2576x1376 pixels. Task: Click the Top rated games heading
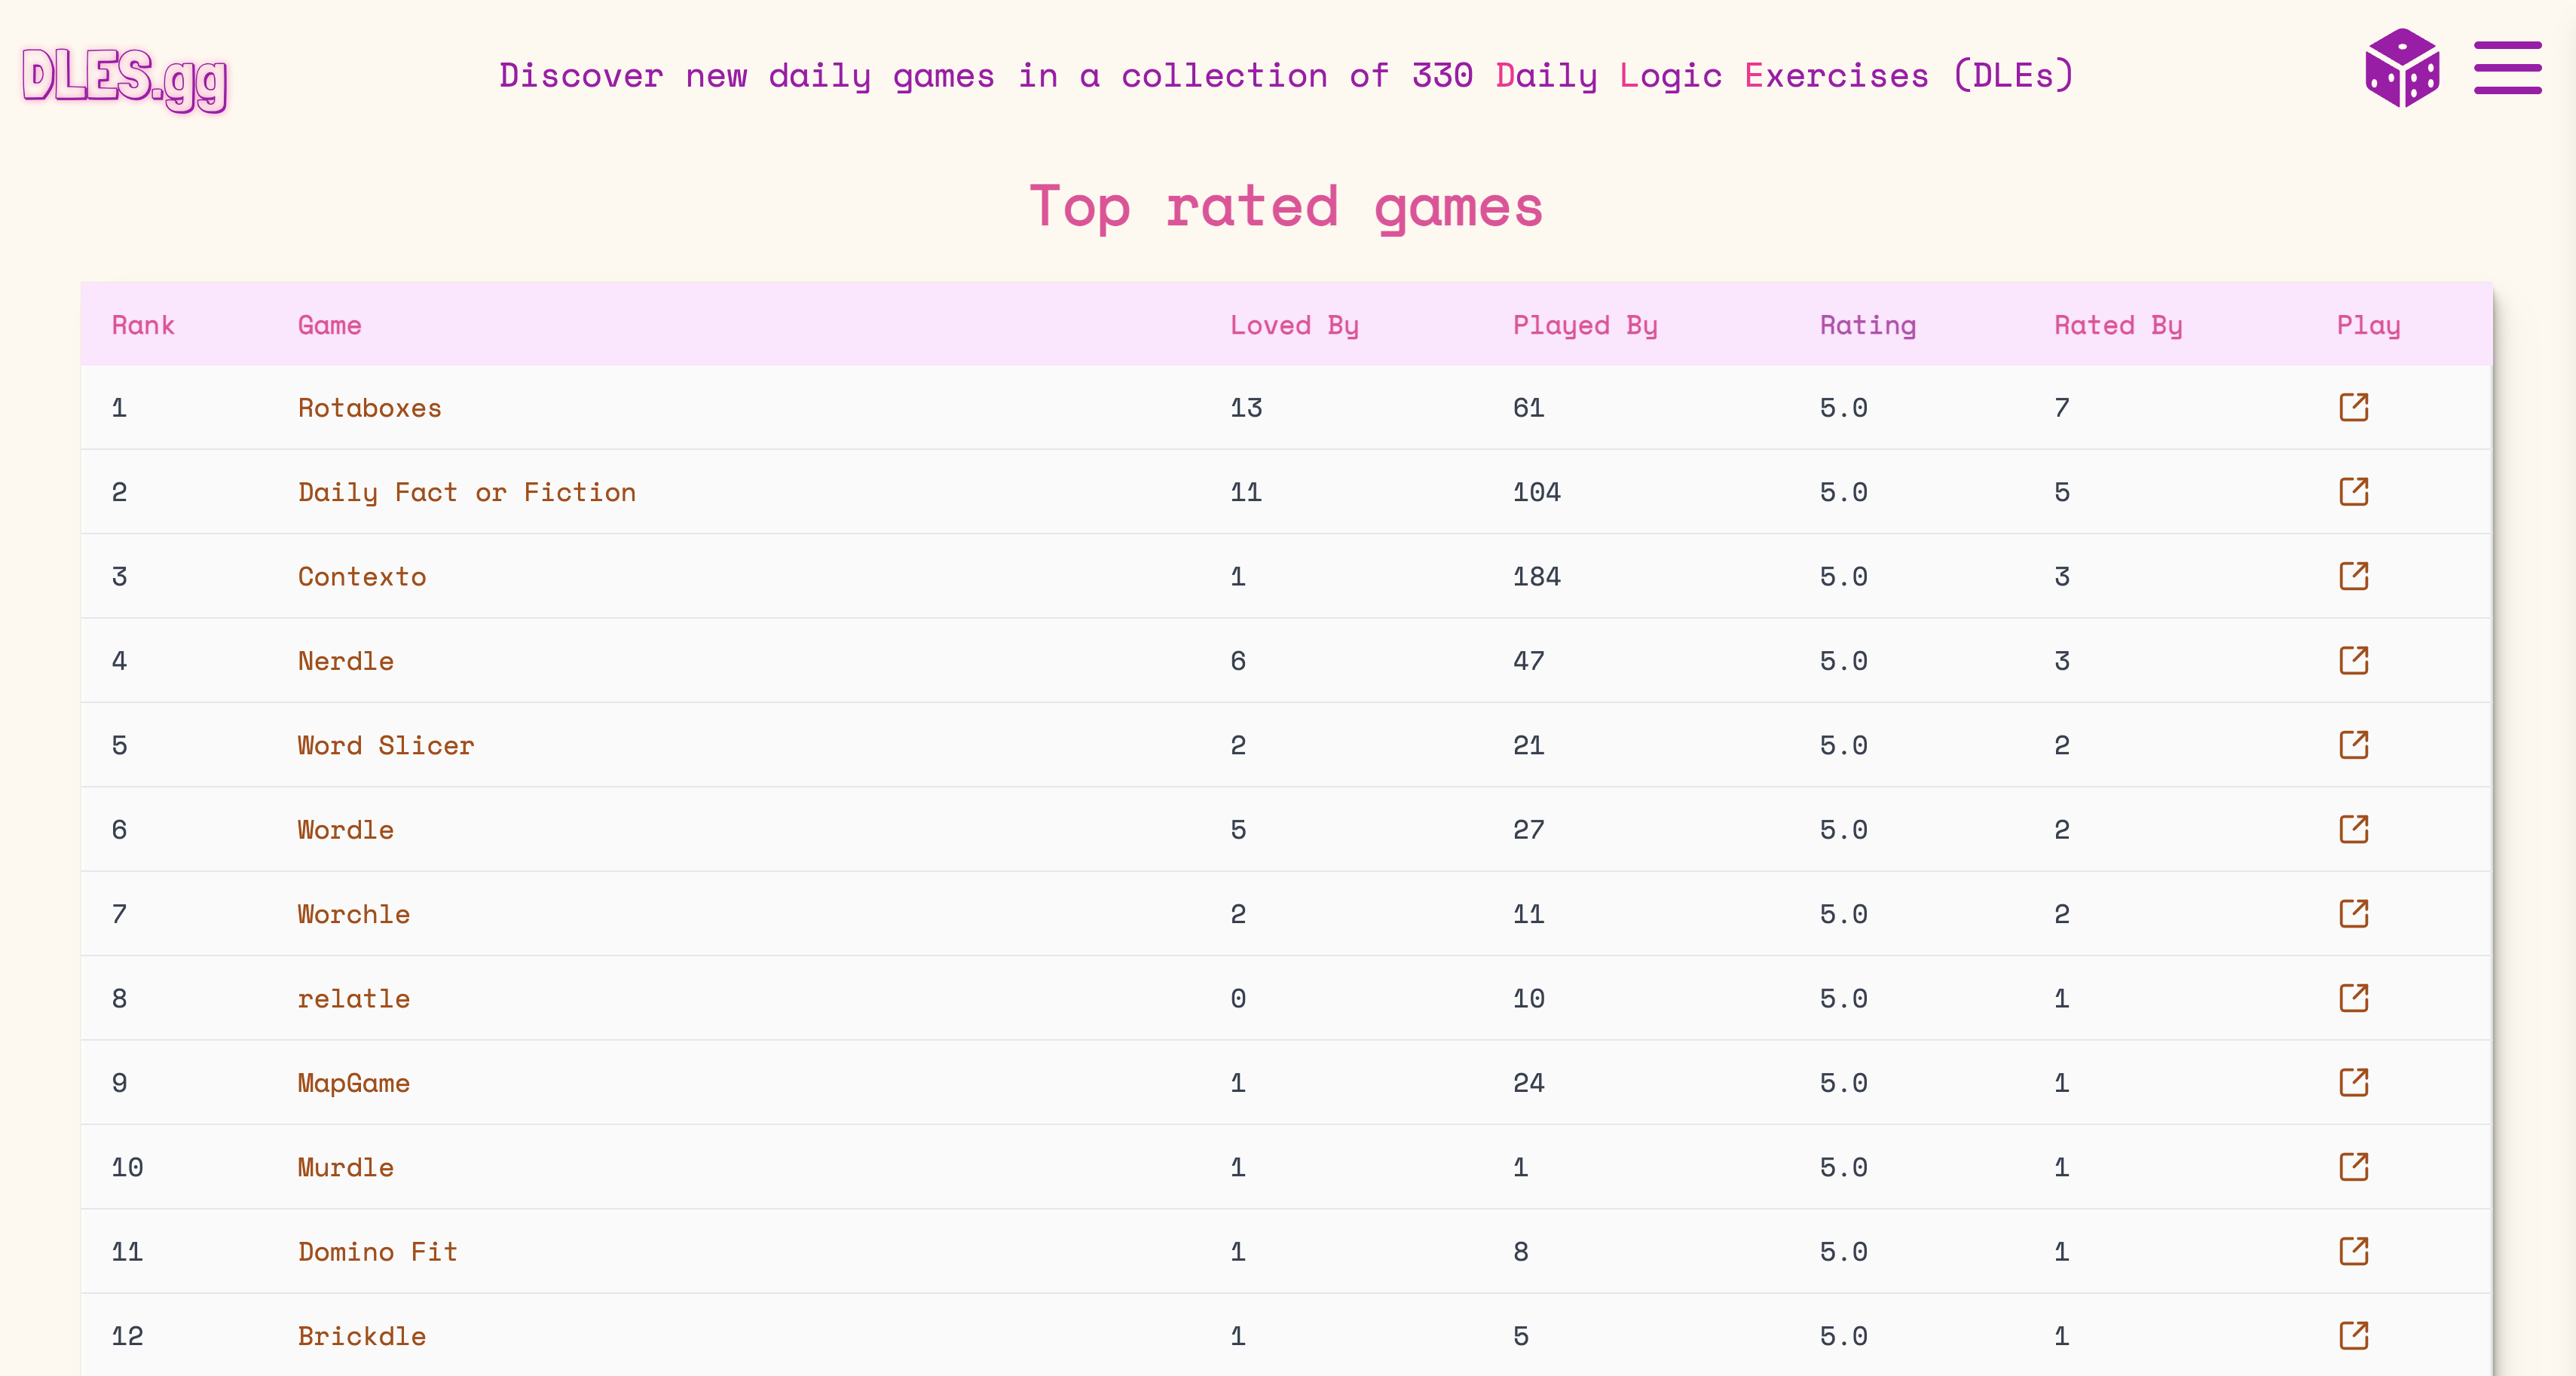point(1287,208)
